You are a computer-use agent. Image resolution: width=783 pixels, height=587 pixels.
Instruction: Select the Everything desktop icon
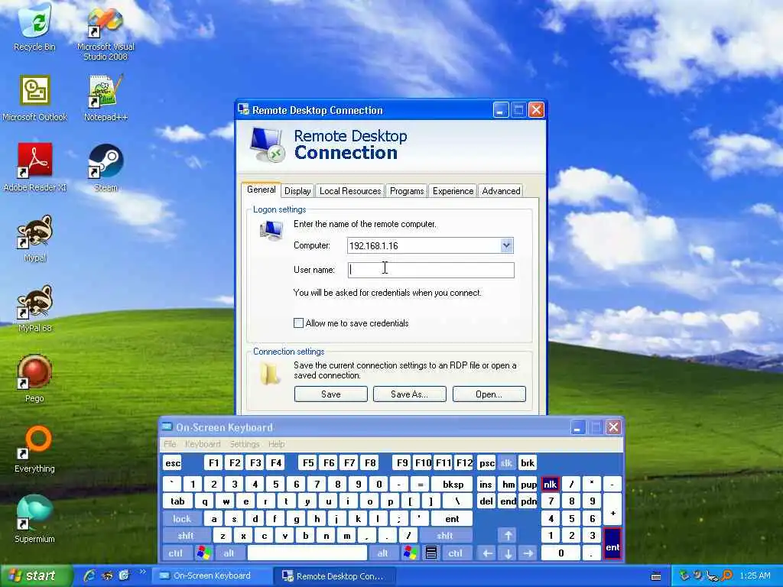coord(34,449)
